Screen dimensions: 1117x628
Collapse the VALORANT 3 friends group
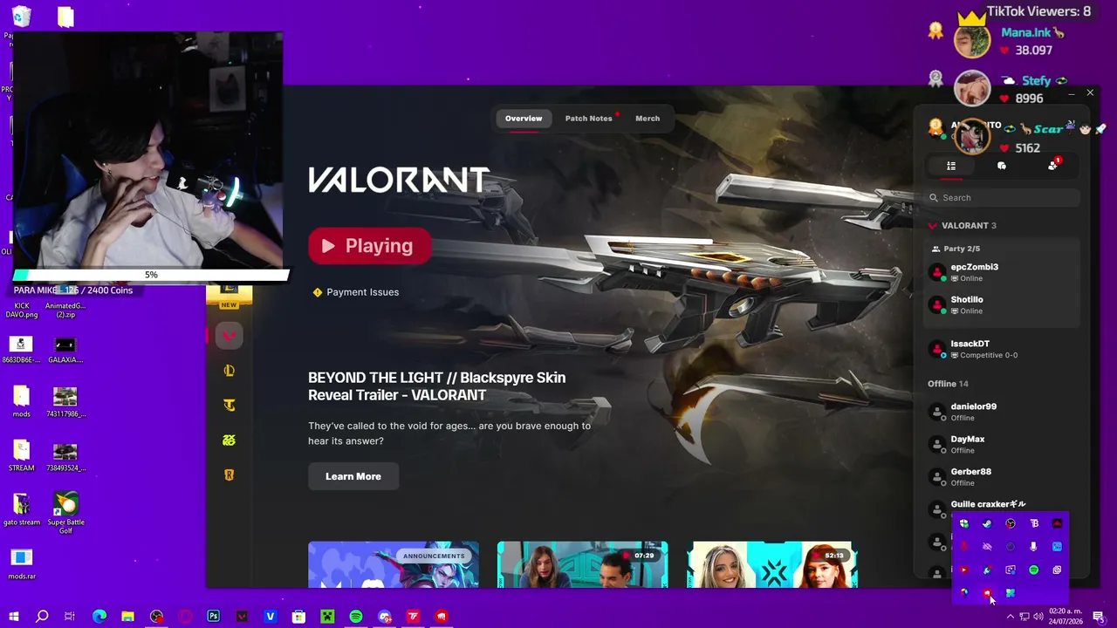(963, 226)
